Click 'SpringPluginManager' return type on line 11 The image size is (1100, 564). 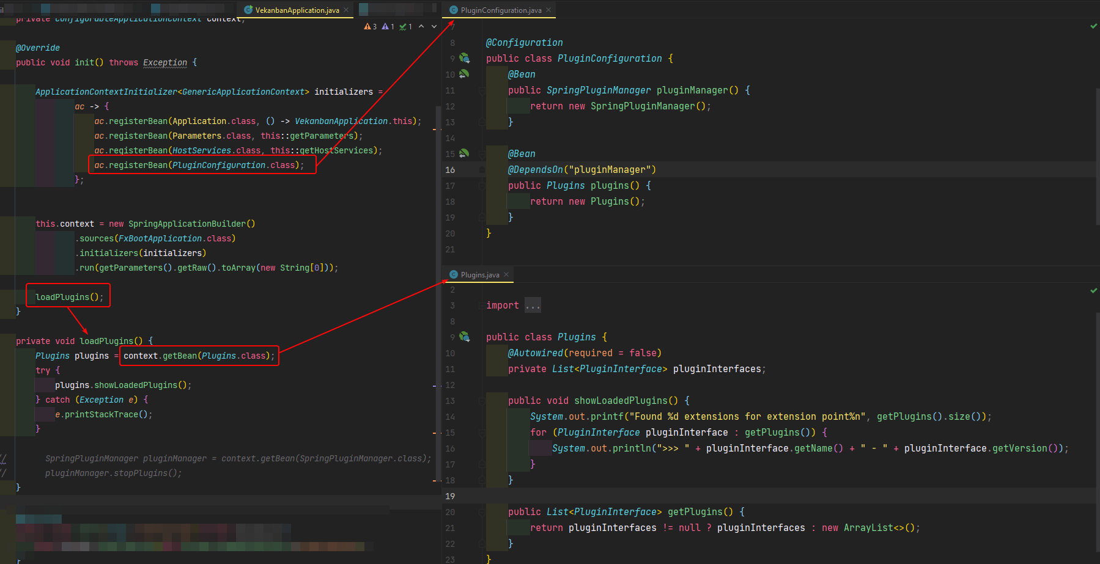pyautogui.click(x=599, y=90)
